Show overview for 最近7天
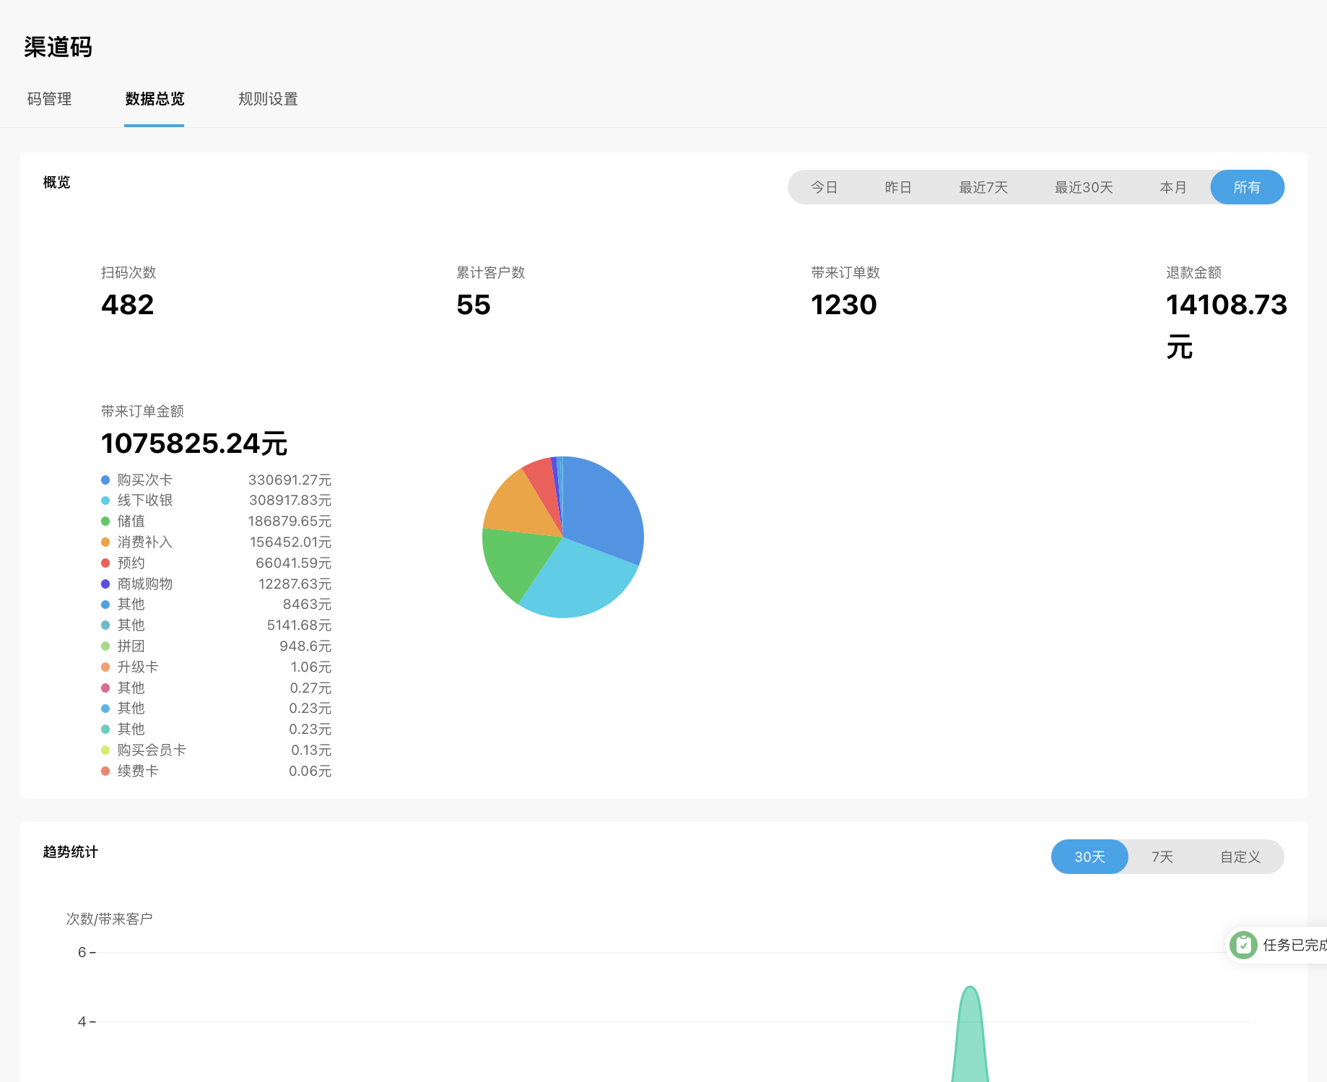The height and width of the screenshot is (1082, 1327). click(983, 187)
